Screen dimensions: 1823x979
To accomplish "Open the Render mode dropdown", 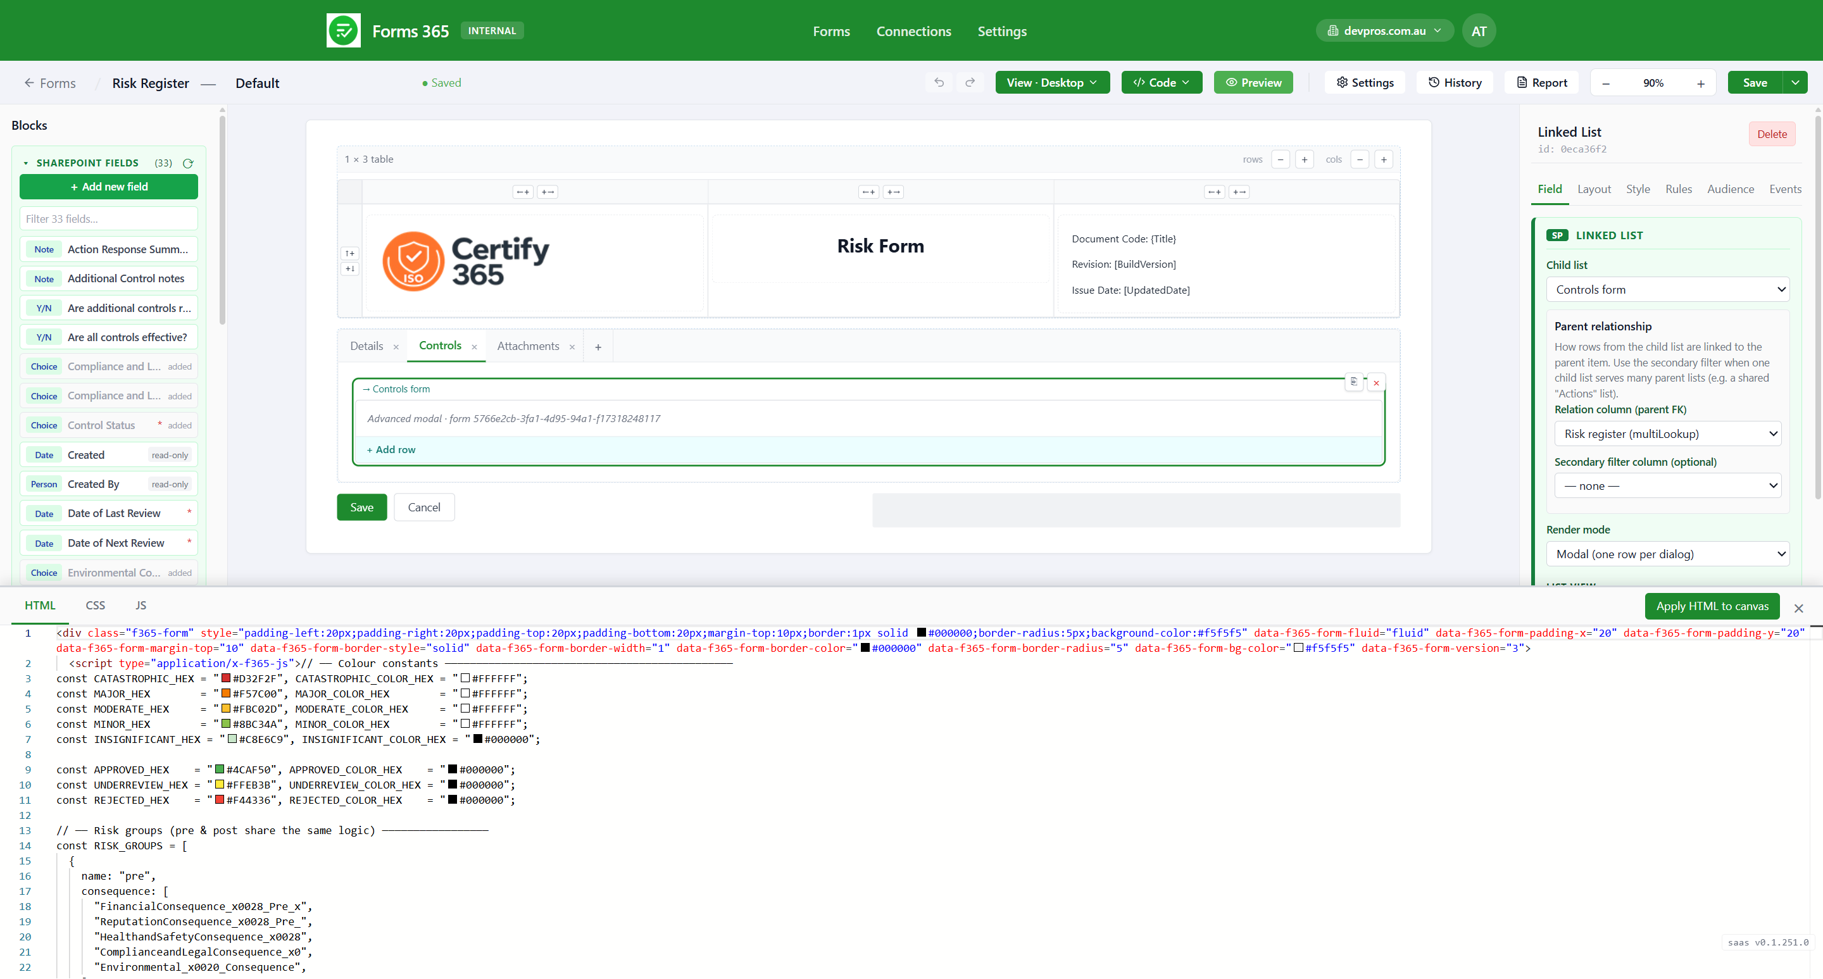I will click(1667, 554).
